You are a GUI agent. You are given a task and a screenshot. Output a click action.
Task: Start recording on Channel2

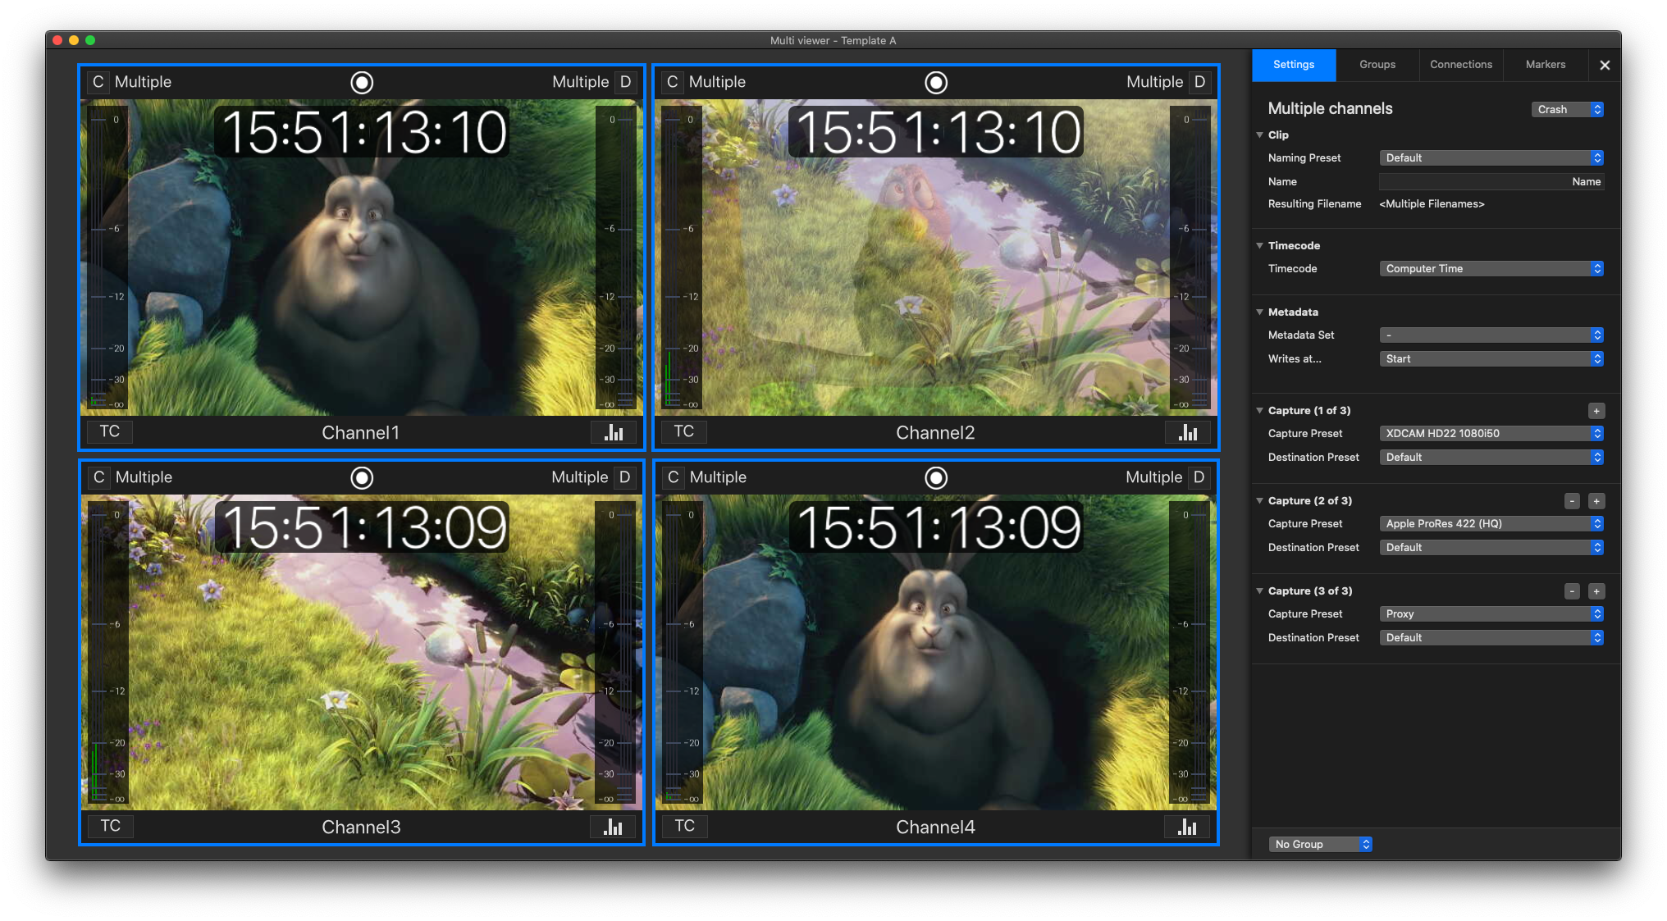tap(936, 82)
